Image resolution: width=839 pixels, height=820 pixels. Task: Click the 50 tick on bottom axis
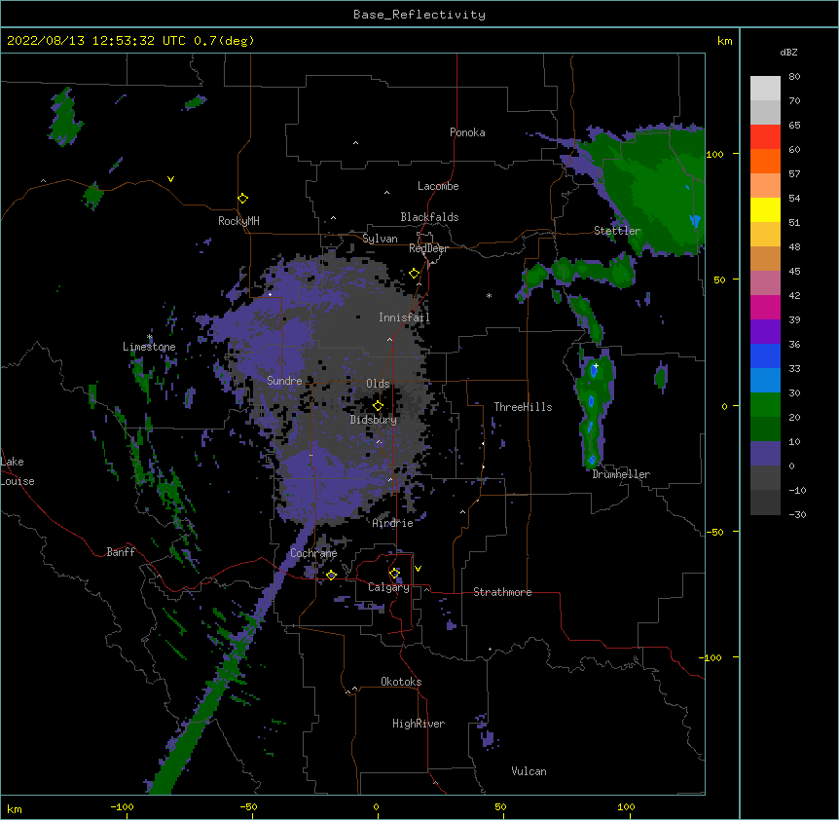pos(500,806)
